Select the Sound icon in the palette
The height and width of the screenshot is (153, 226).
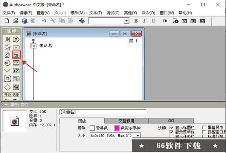tap(16, 70)
